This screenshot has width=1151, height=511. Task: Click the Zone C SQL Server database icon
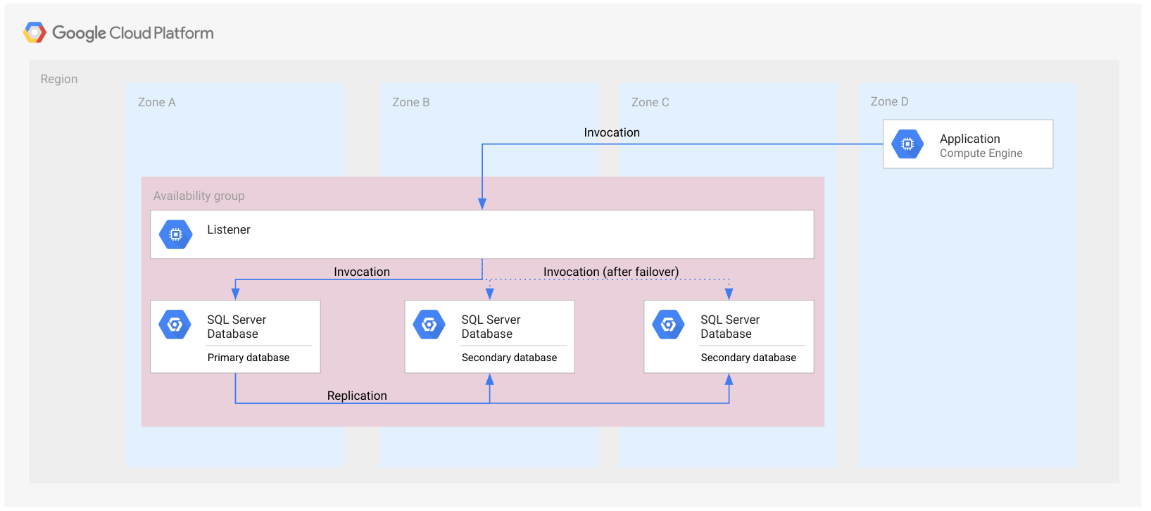click(x=669, y=324)
